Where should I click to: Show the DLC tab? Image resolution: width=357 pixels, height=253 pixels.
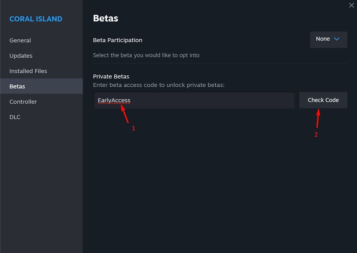[15, 117]
